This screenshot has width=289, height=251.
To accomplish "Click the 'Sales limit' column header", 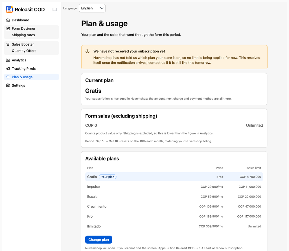I will 254,168.
